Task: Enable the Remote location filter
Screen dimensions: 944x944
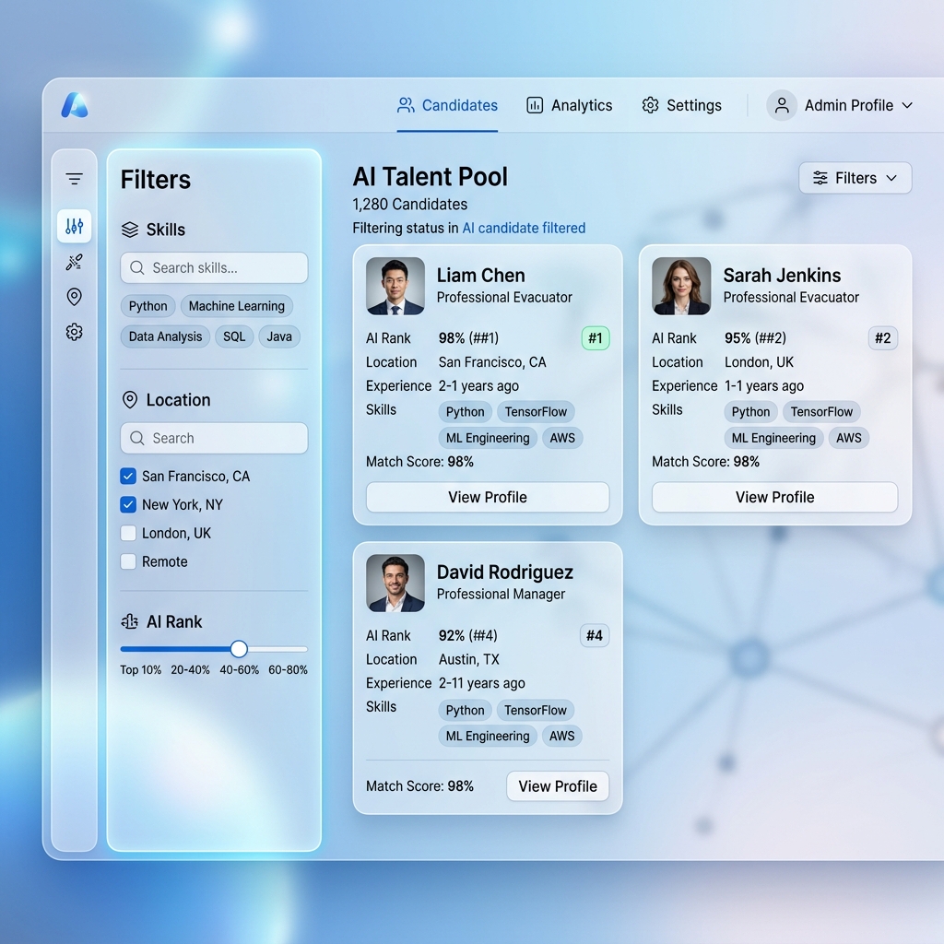Action: 127,561
